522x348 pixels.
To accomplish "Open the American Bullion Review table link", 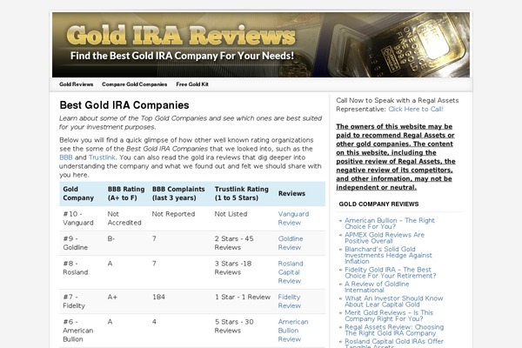I will [x=293, y=331].
